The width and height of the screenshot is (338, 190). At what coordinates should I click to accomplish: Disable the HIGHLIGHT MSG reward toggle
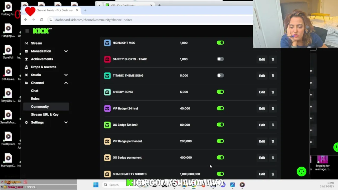[x=220, y=43]
